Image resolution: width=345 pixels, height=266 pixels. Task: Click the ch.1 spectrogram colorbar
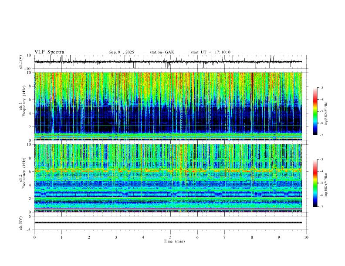pyautogui.click(x=315, y=111)
